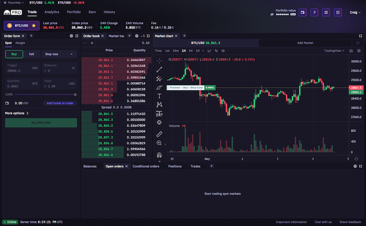Open the layout settings sliders icon

326,12
